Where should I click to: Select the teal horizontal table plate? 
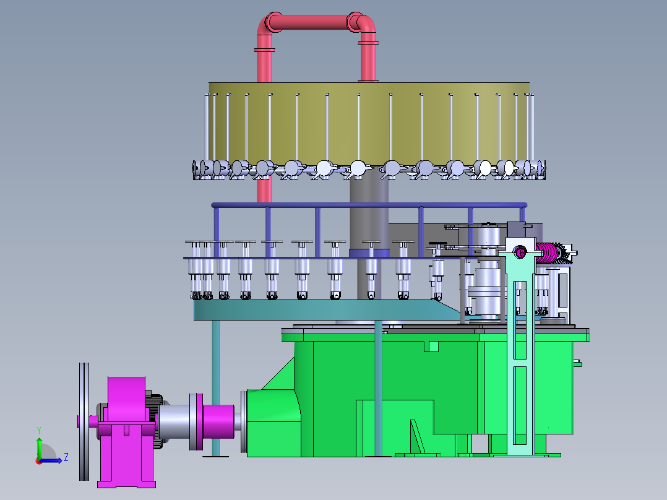327,310
